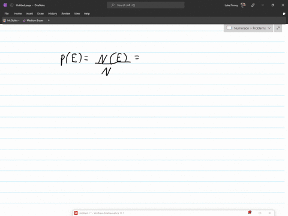This screenshot has width=288, height=216.
Task: Open the Draw ribbon tab
Action: coord(40,14)
